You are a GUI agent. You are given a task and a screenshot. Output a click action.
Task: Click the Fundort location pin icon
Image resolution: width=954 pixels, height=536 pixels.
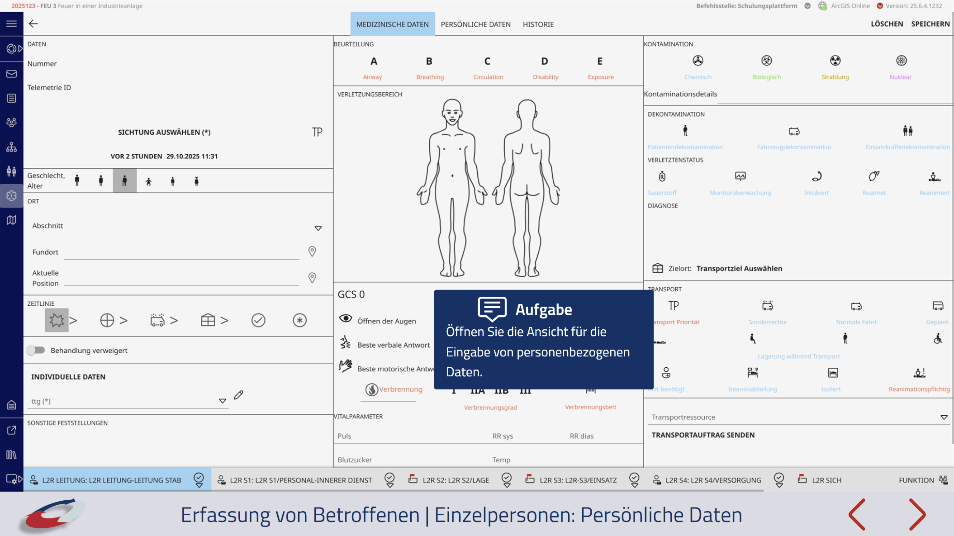coord(312,251)
